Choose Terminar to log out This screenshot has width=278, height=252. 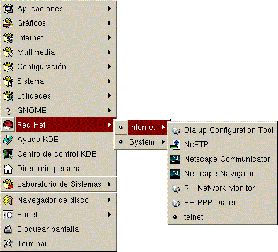point(59,244)
